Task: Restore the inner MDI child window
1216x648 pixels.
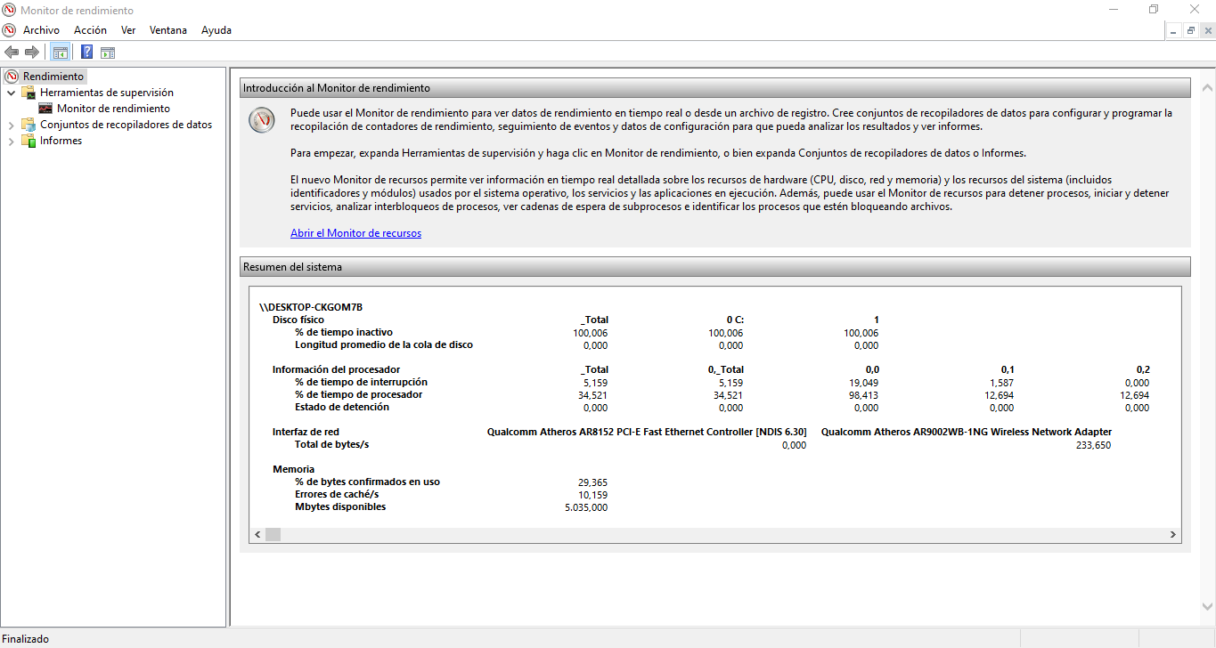Action: click(x=1190, y=30)
